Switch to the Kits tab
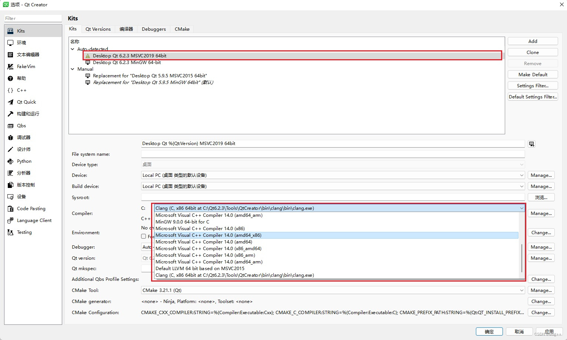567x340 pixels. (73, 29)
